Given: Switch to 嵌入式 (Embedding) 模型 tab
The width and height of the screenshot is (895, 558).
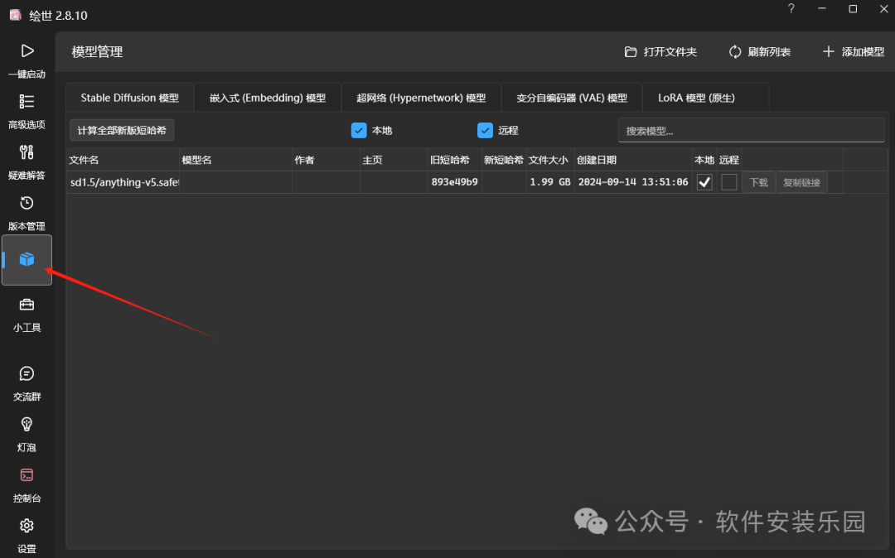Looking at the screenshot, I should tap(268, 97).
